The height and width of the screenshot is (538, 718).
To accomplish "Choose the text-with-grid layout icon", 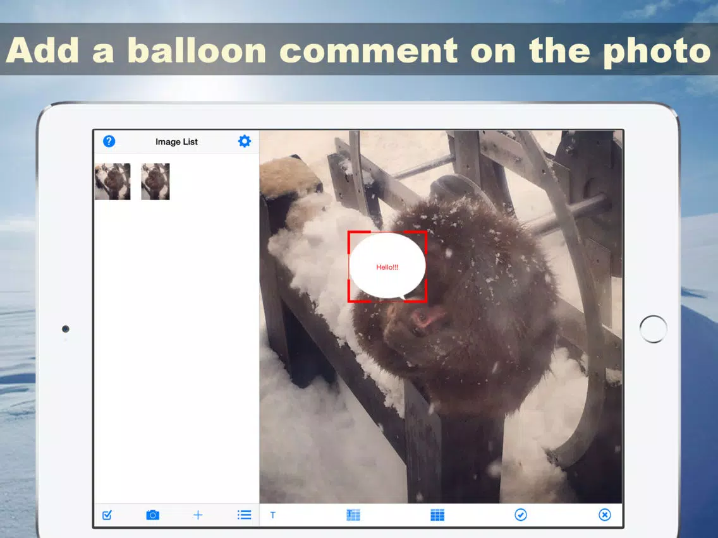I will tap(353, 515).
